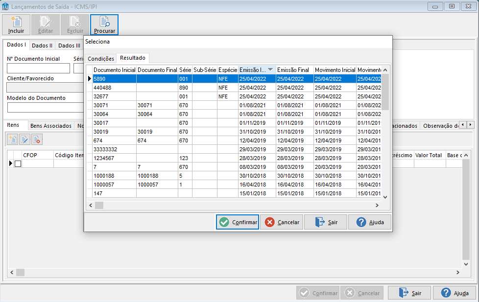Viewport: 479px width, 302px height.
Task: Open the Dados III tab
Action: pyautogui.click(x=70, y=46)
